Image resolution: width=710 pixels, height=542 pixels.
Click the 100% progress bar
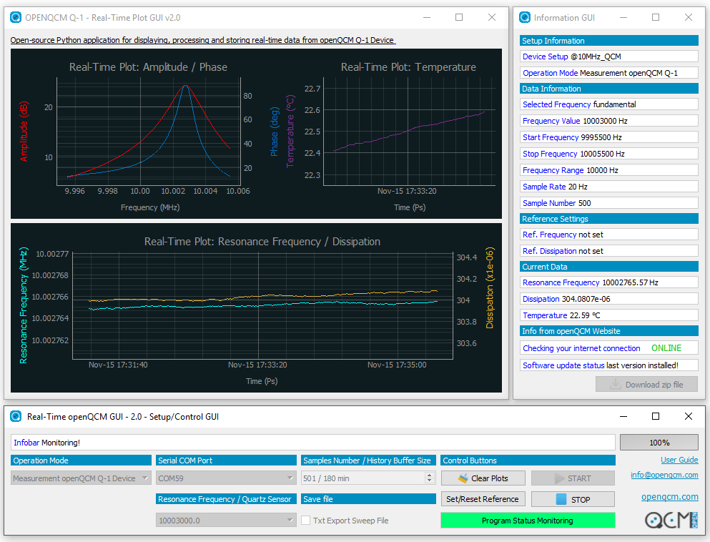click(x=659, y=443)
